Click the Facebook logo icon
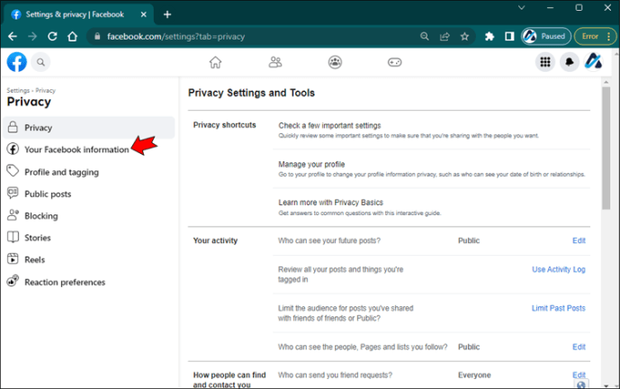The height and width of the screenshot is (389, 620). (x=16, y=62)
